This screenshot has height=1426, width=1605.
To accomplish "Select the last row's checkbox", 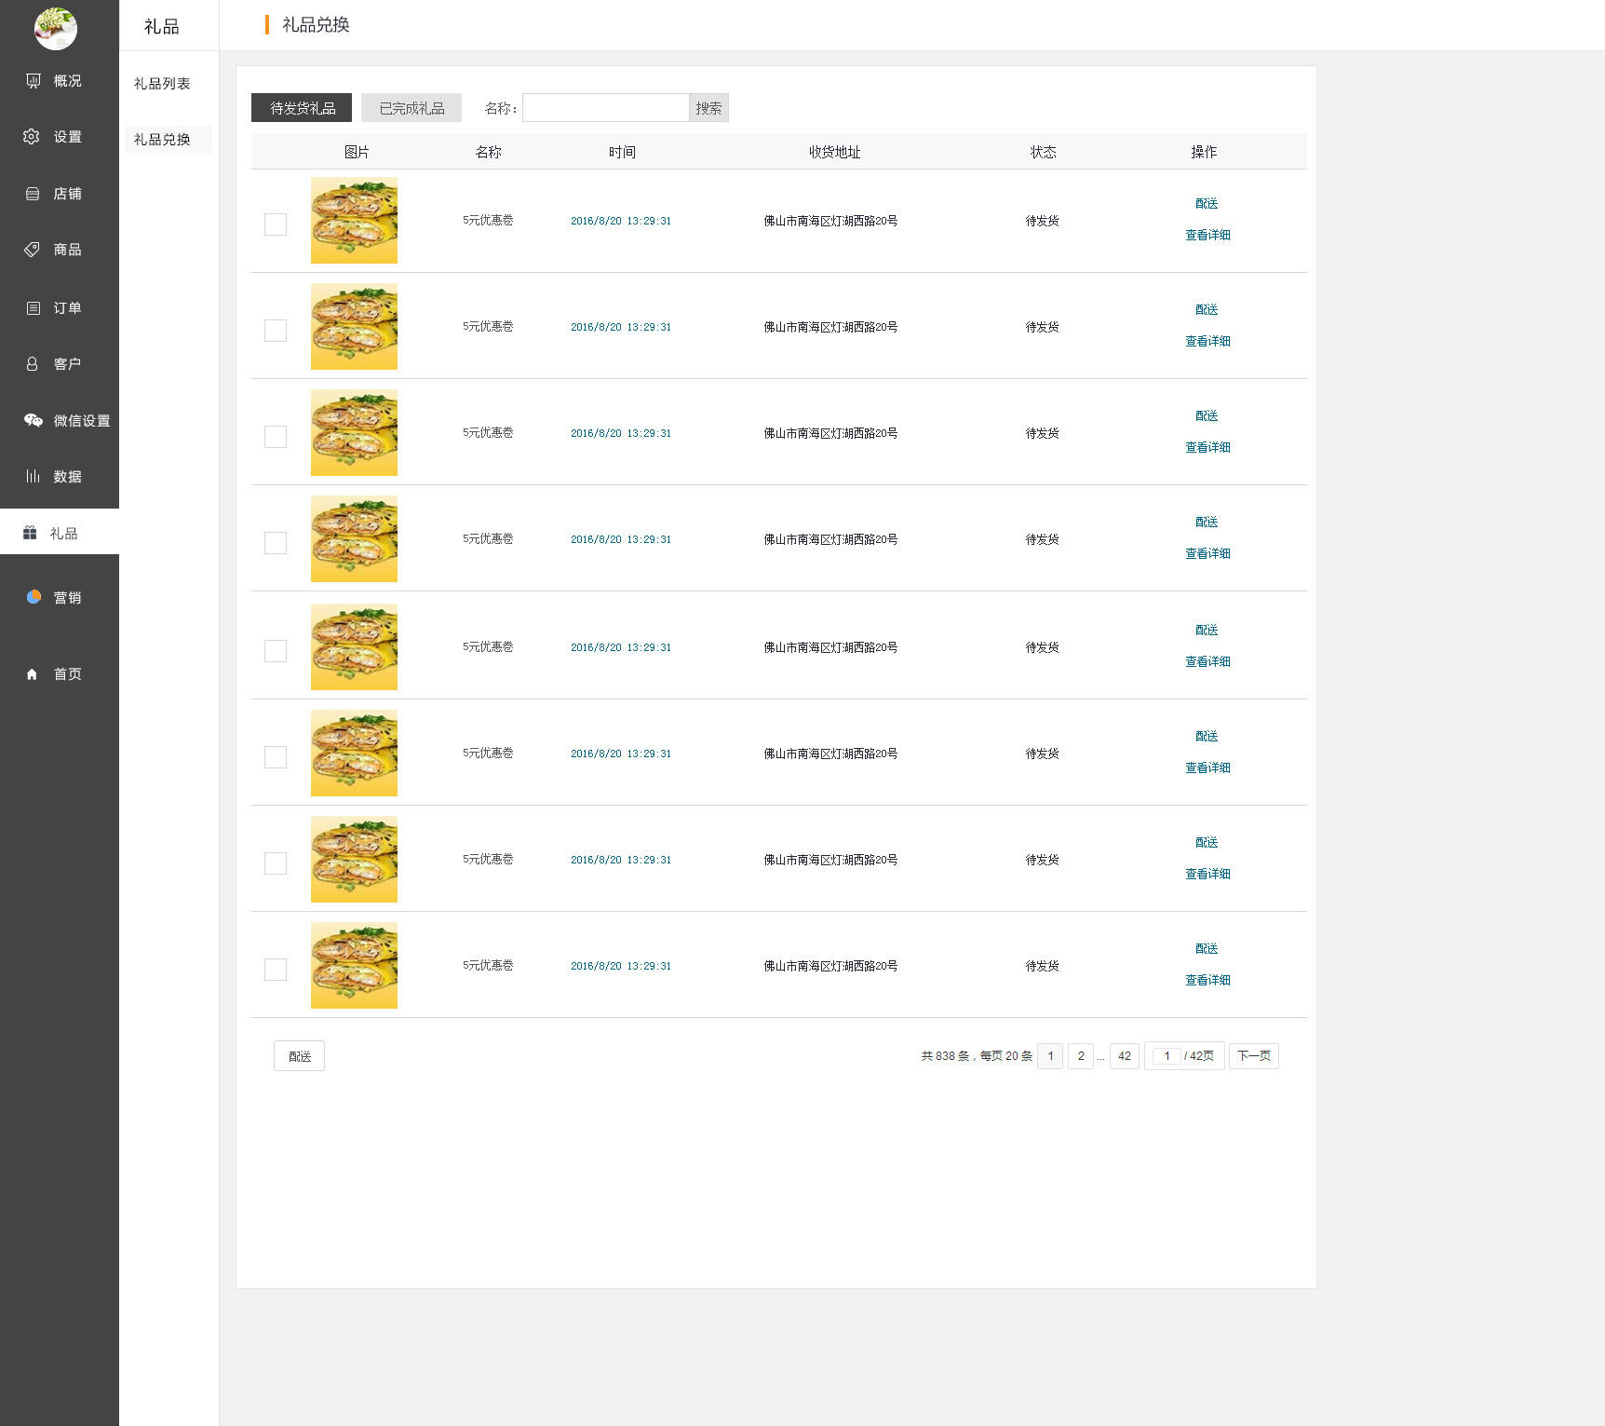I will (276, 970).
